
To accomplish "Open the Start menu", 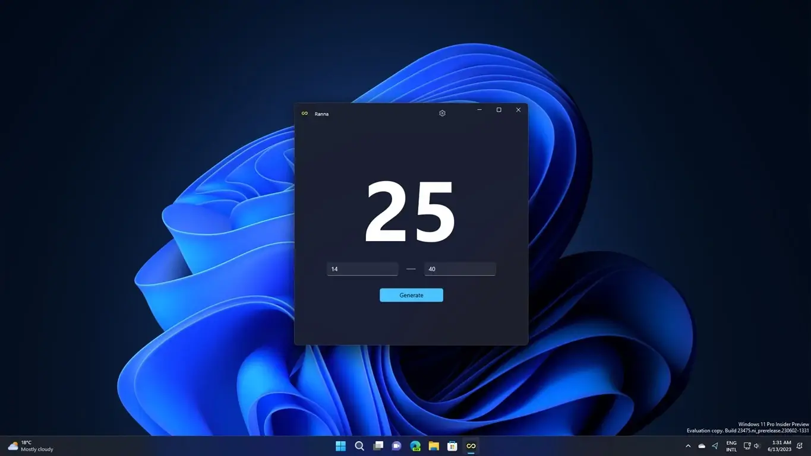I will point(340,445).
